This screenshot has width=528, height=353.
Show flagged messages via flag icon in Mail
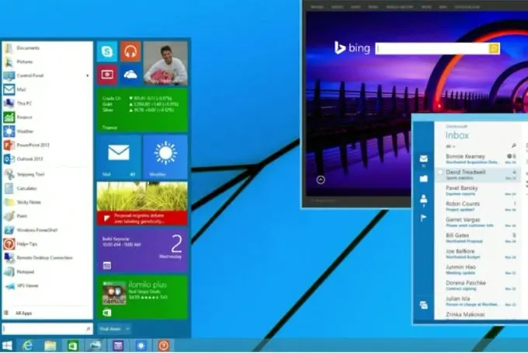click(x=424, y=218)
